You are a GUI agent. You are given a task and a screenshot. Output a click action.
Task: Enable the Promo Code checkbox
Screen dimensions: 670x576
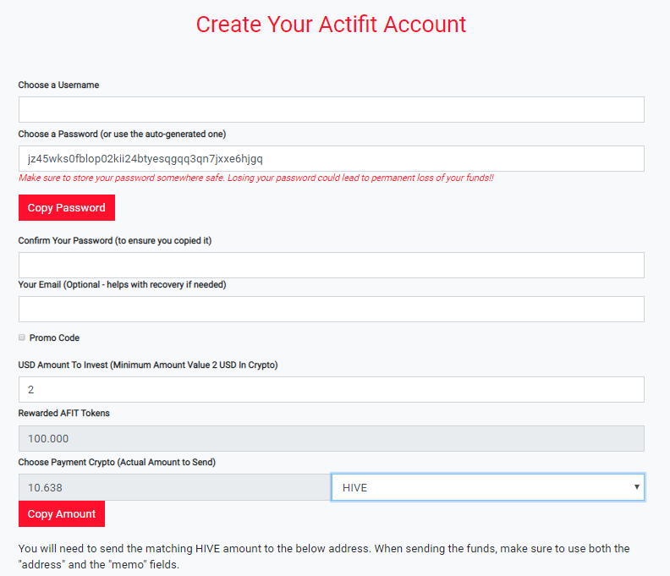22,337
